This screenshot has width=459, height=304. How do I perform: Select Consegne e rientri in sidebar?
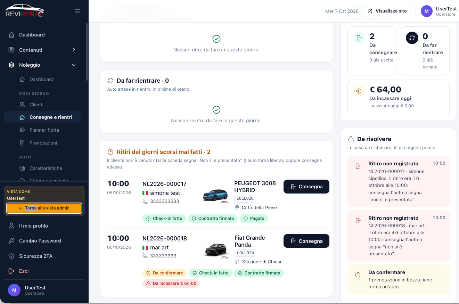42,117
